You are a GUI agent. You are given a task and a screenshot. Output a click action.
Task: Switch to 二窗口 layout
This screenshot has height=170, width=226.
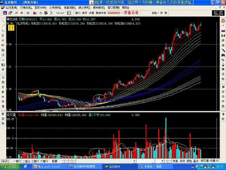[26, 161]
